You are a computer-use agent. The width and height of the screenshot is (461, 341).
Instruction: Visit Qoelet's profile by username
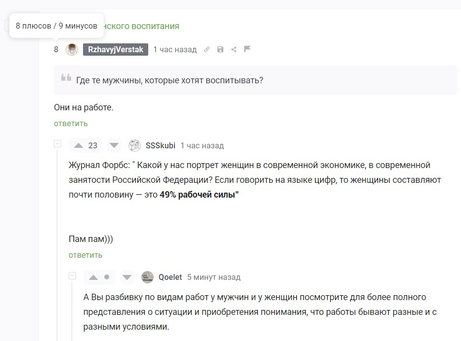click(170, 277)
